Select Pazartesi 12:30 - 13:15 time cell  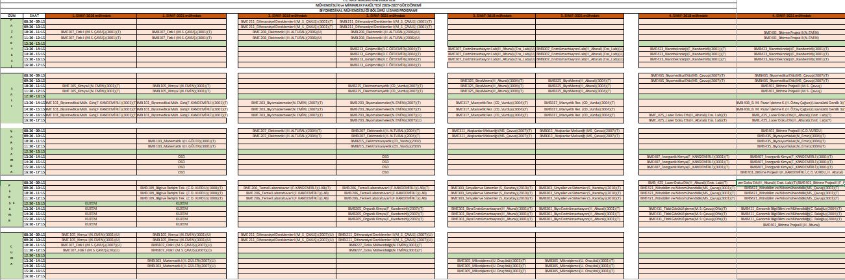pos(34,44)
